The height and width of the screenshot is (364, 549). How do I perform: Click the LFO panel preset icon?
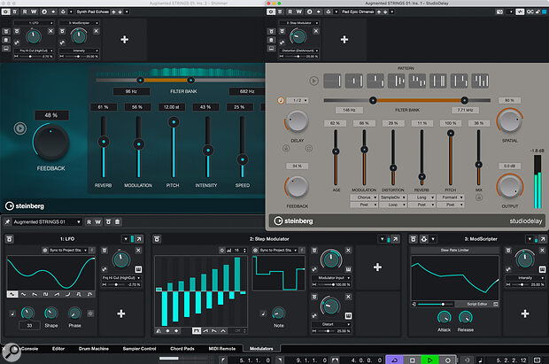(10, 239)
